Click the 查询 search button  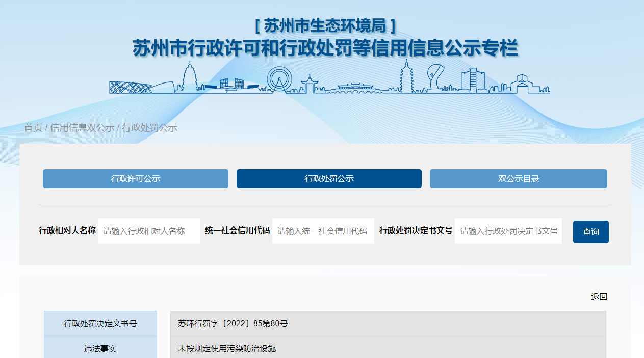point(591,232)
